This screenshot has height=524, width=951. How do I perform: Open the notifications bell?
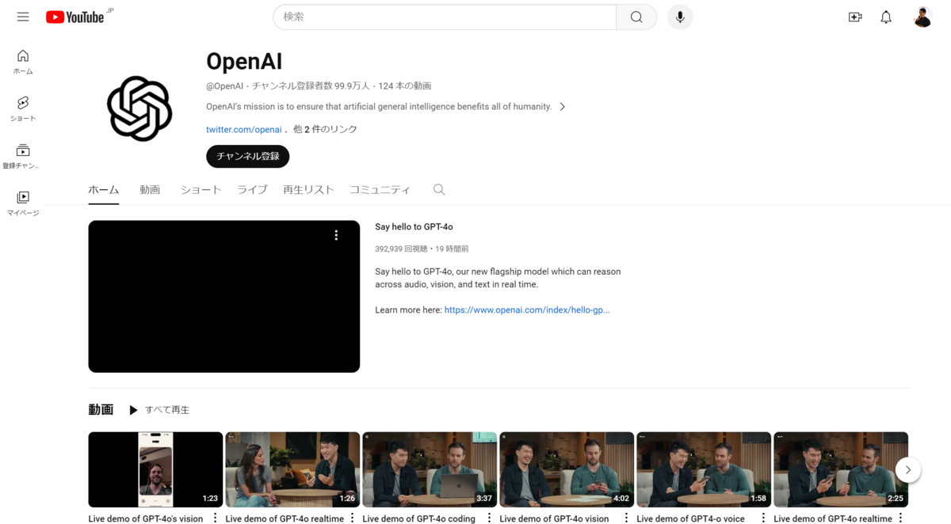[886, 17]
